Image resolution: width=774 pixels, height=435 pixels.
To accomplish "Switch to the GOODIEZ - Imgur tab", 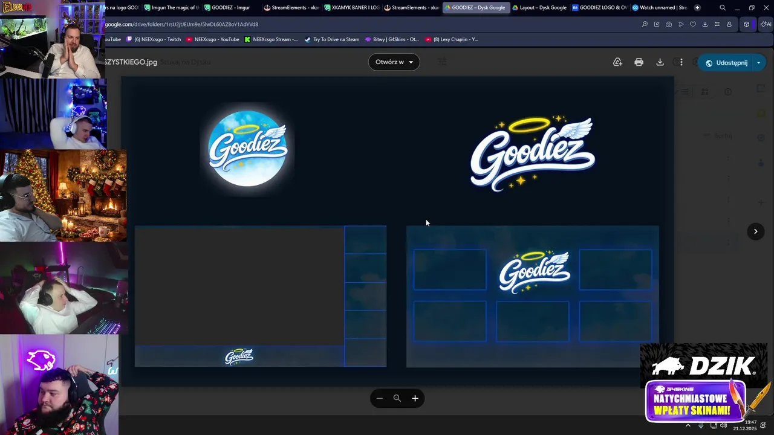I will [x=231, y=8].
